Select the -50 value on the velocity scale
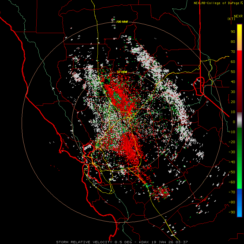This screenshot has height=244, width=244. point(232,172)
